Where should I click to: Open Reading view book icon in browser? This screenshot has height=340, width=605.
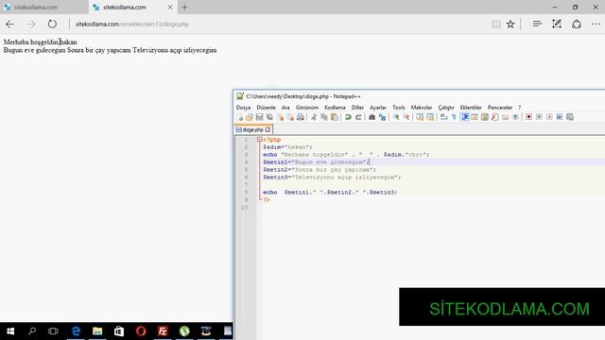496,24
